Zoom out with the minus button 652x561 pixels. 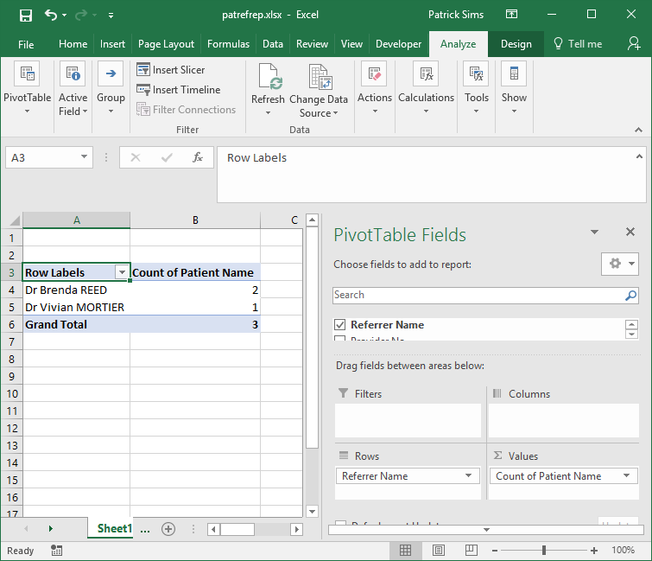pos(495,551)
